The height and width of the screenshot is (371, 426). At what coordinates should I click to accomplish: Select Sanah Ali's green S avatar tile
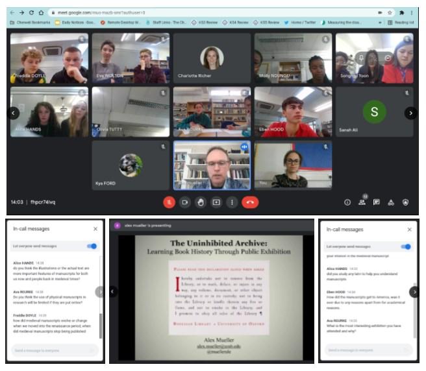point(375,112)
